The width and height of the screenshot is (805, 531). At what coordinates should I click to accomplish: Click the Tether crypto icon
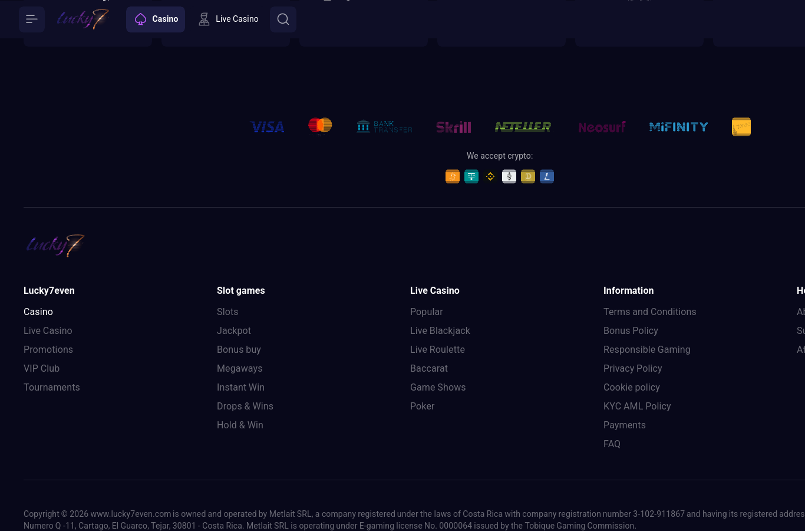471,176
